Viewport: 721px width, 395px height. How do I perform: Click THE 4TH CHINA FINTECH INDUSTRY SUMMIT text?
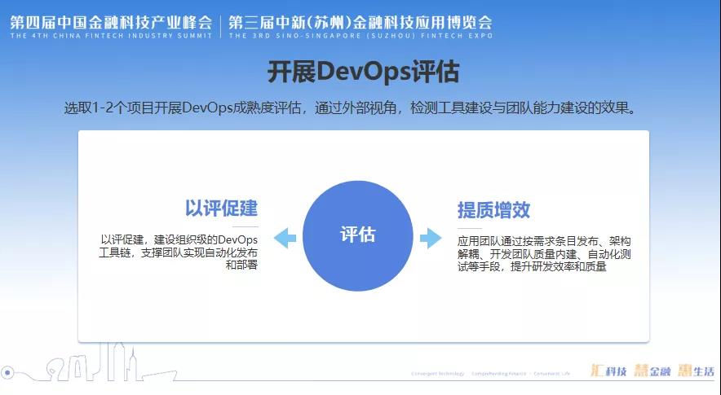tap(111, 35)
